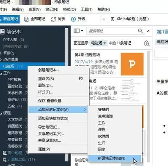Choose 导出笔记(E)... from context menu
168x166 pixels.
click(58, 127)
